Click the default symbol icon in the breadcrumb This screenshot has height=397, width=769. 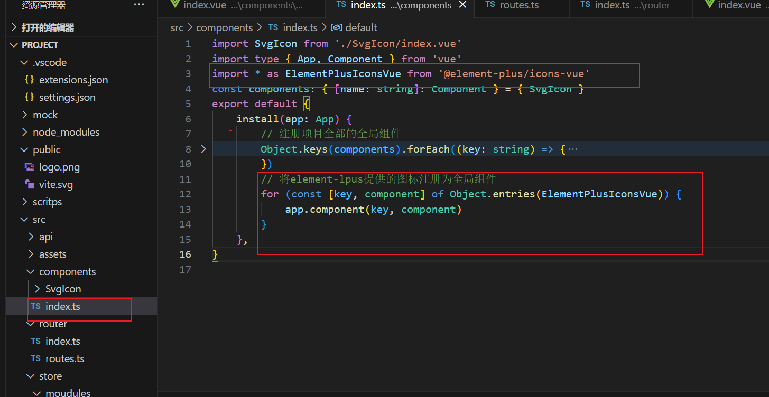pyautogui.click(x=337, y=27)
